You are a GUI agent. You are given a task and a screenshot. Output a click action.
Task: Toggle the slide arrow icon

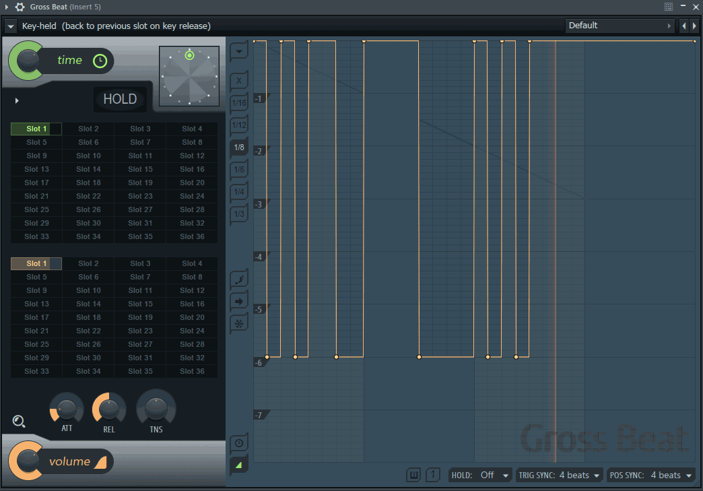click(239, 301)
